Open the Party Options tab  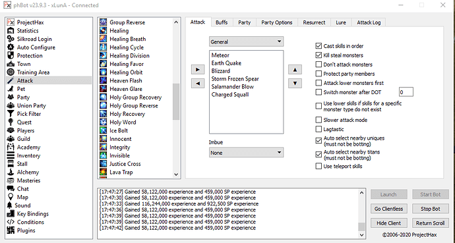point(277,22)
